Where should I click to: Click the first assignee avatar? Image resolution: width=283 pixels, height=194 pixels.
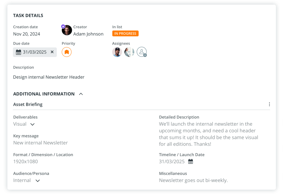tap(117, 52)
